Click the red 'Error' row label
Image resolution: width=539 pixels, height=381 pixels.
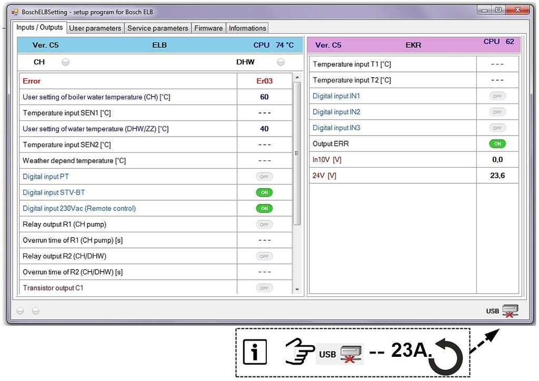tap(32, 81)
